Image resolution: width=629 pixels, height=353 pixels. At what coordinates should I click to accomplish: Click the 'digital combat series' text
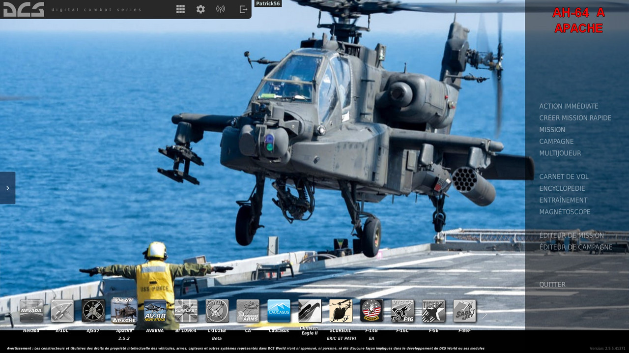pos(96,10)
